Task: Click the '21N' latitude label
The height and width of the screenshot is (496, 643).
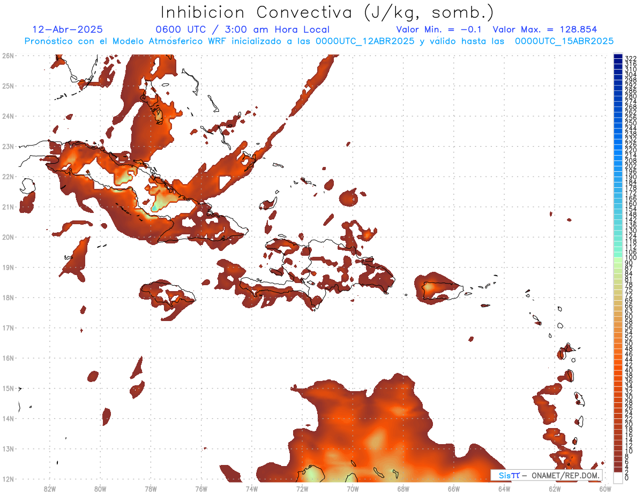Action: pos(8,207)
